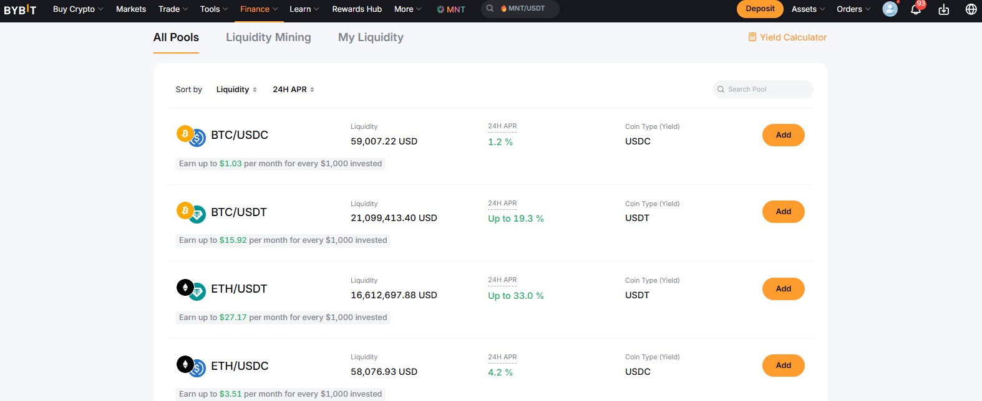
Task: Click the $27.17 per month earnings note
Action: click(x=283, y=318)
